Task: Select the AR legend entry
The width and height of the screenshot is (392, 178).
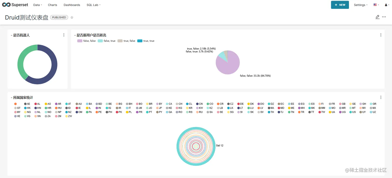Action: click(58, 104)
